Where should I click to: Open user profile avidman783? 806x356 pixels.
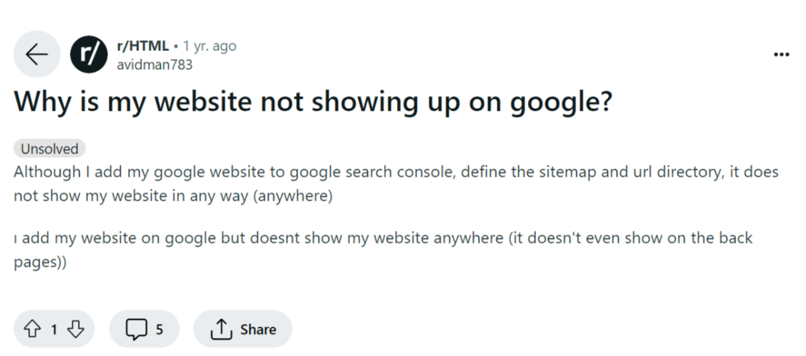point(154,65)
